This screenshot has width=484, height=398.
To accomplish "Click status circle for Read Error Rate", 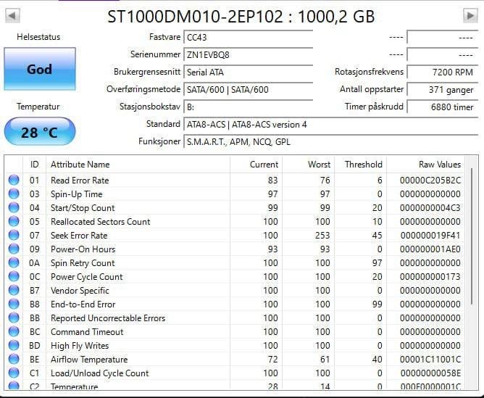I will pos(14,180).
